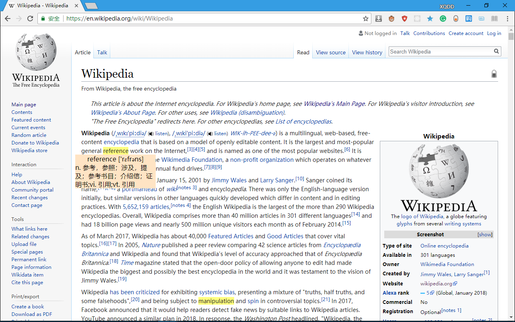Viewport: 515px width, 322px height.
Task: Open the What links here tool
Action: pyautogui.click(x=29, y=229)
